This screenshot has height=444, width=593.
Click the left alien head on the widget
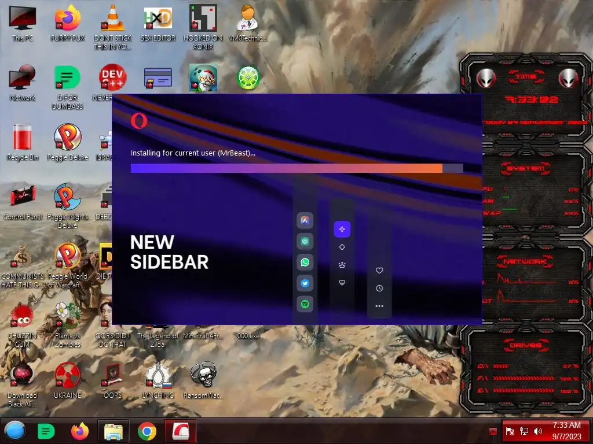[486, 79]
